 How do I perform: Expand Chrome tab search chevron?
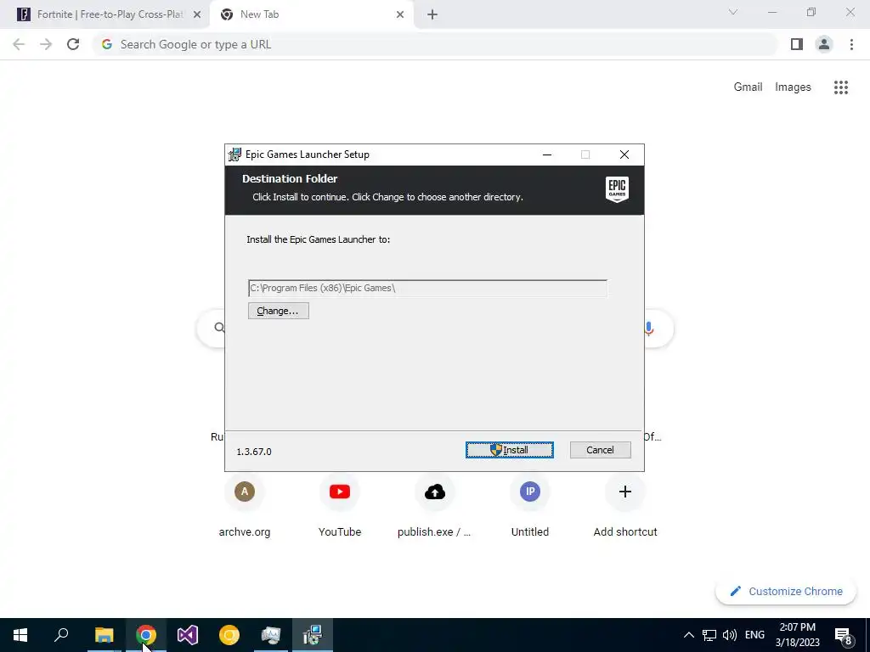tap(733, 12)
